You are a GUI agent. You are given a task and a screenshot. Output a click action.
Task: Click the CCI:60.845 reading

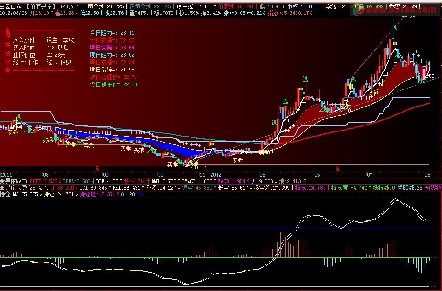[x=93, y=188]
